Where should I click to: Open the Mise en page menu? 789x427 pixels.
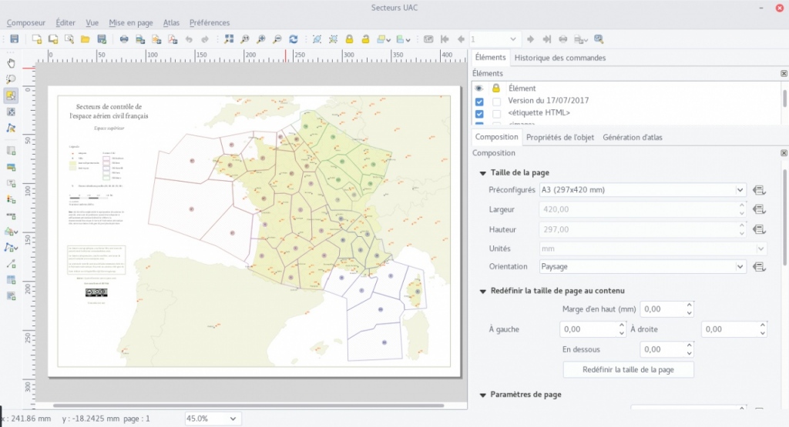(x=131, y=22)
